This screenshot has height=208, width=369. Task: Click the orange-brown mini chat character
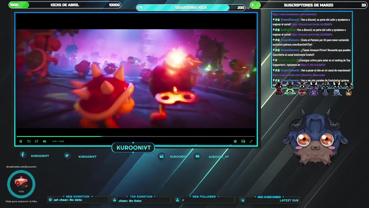(349, 89)
